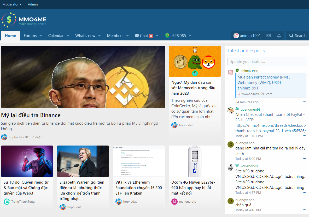Open options dots on 5:00 PM post
309x217 pixels.
point(305,158)
